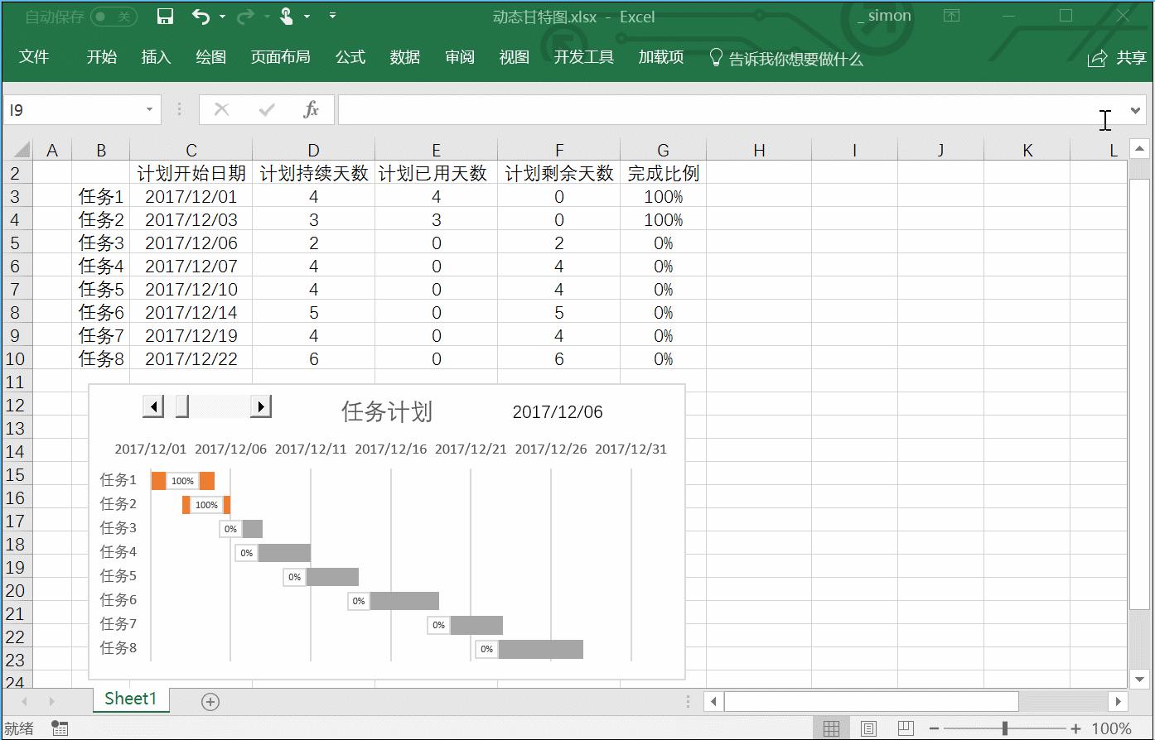
Task: Click next sheet navigation arrow
Action: tap(51, 702)
